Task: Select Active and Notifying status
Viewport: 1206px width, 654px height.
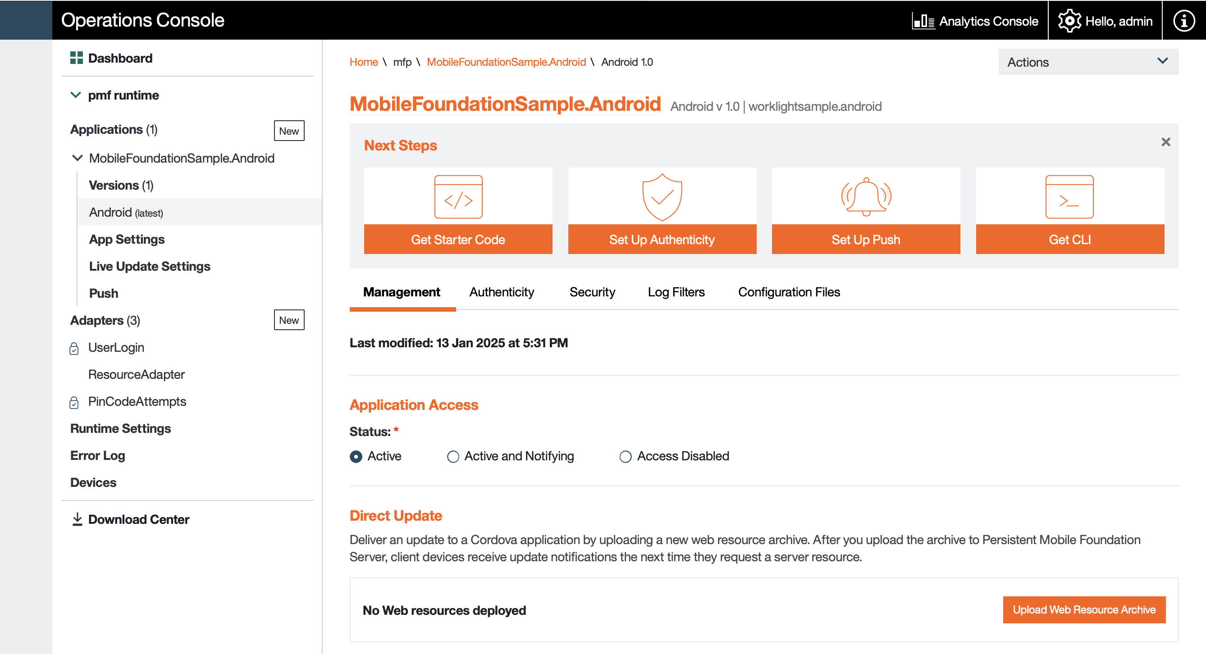Action: pyautogui.click(x=453, y=456)
